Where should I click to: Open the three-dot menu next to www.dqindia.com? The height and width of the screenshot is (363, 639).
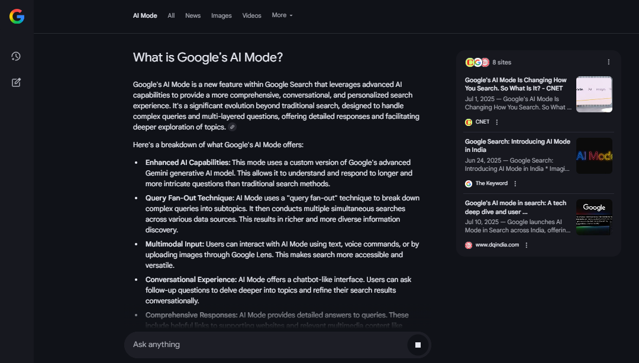527,245
